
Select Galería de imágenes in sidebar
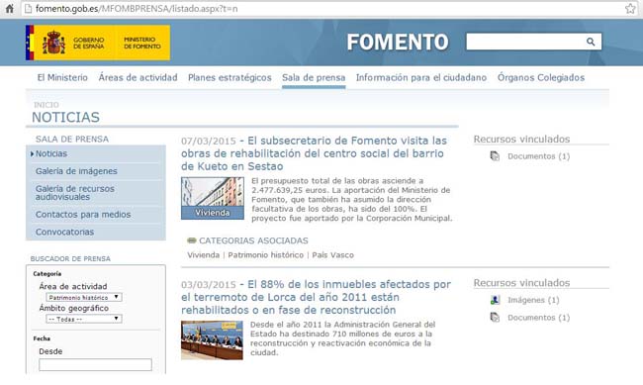click(x=76, y=171)
